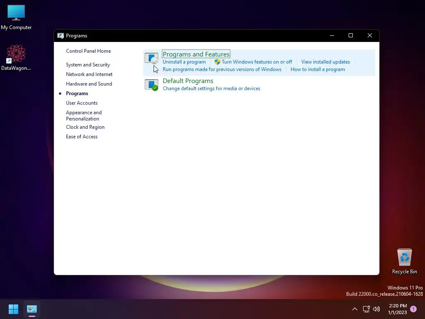Open the Programs and Features icon
The height and width of the screenshot is (319, 425).
point(151,58)
